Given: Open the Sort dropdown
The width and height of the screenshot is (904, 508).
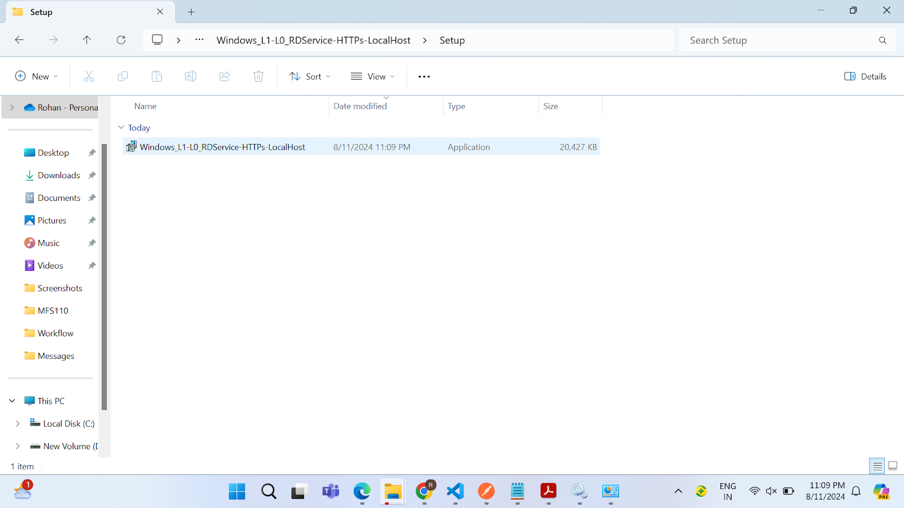Looking at the screenshot, I should pyautogui.click(x=310, y=76).
